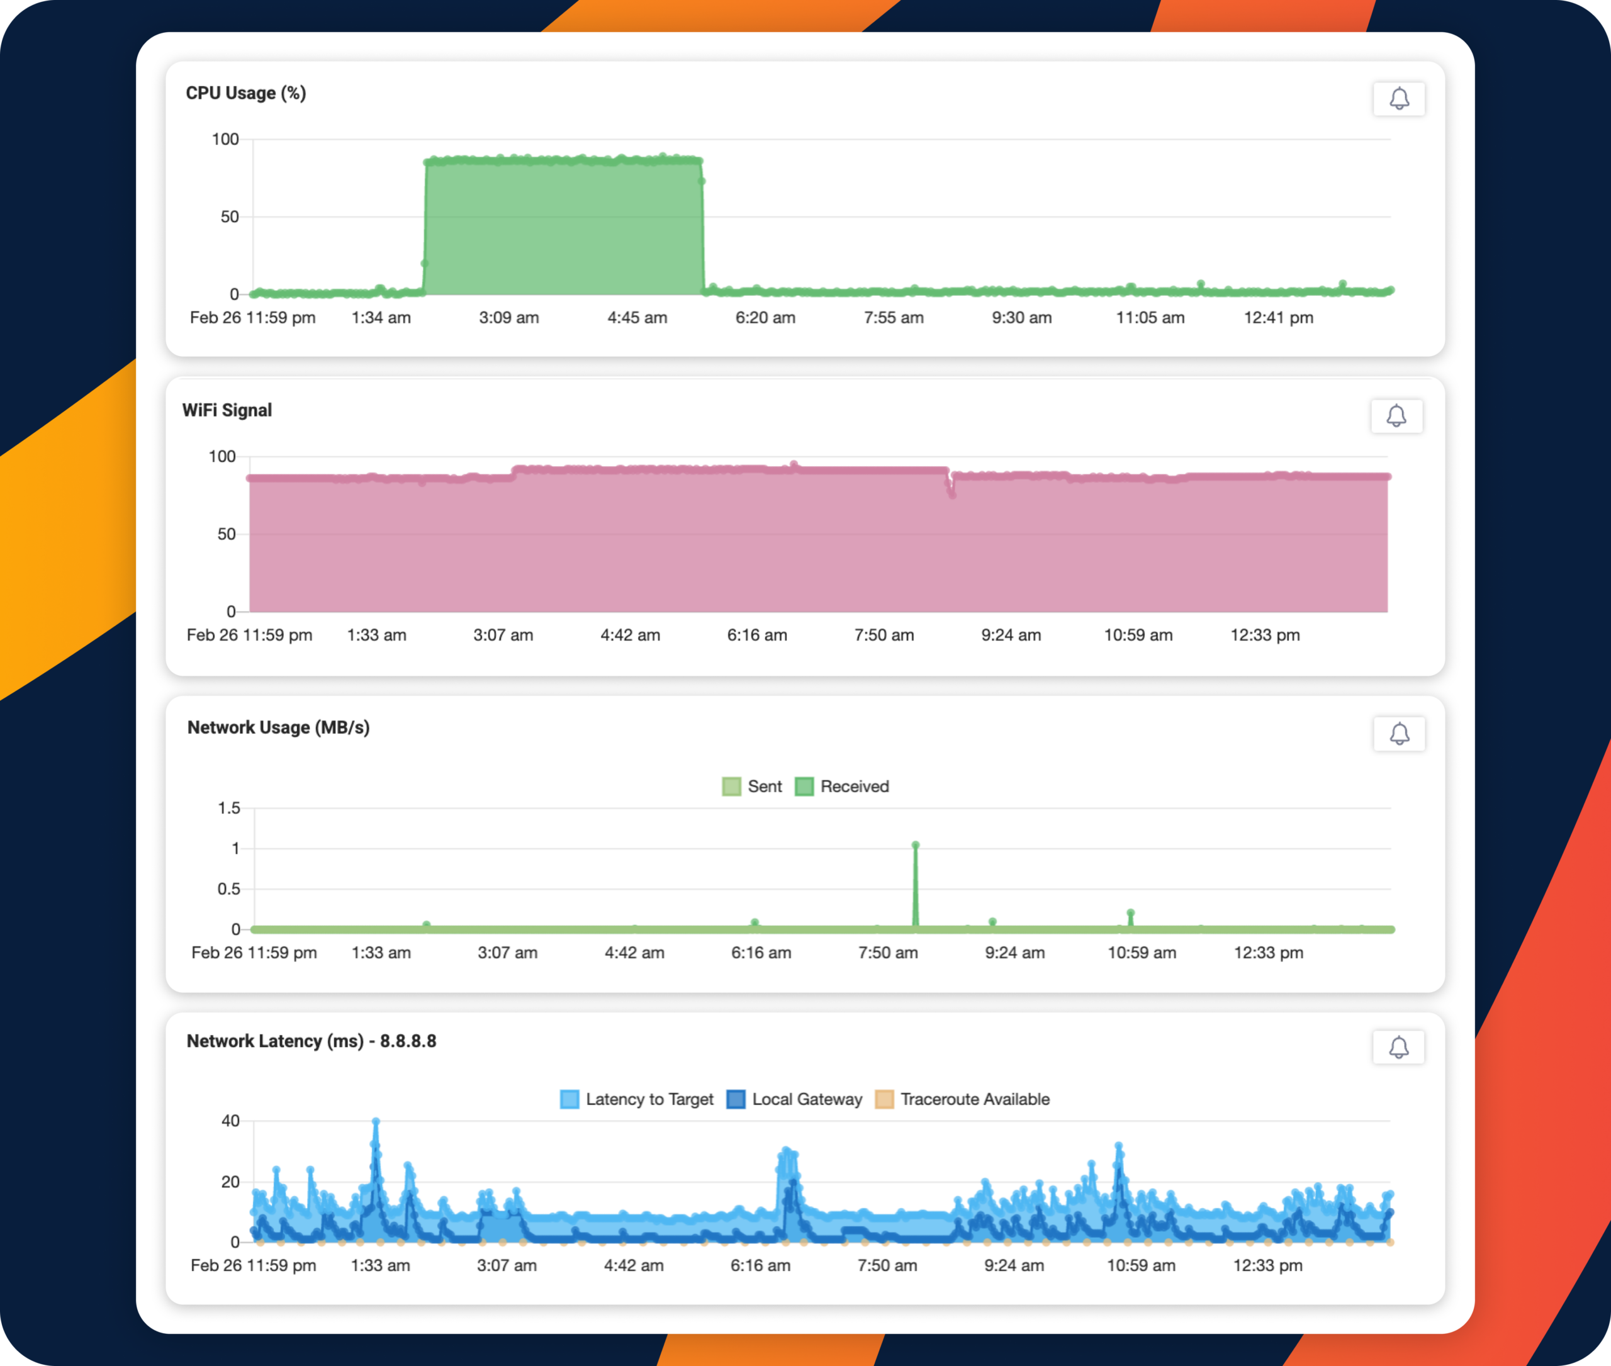Click the Traceroute Available orange swatch
Viewport: 1611px width, 1366px height.
884,1100
